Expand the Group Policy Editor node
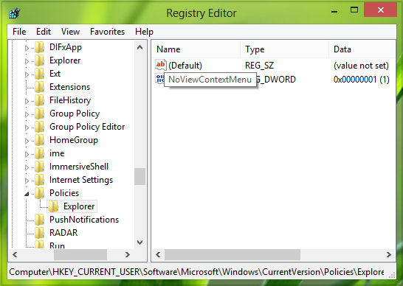403x286 pixels. tap(27, 128)
